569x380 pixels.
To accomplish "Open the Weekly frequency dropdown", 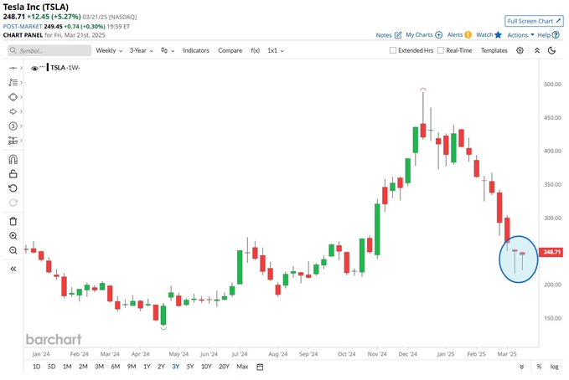I will pos(109,50).
